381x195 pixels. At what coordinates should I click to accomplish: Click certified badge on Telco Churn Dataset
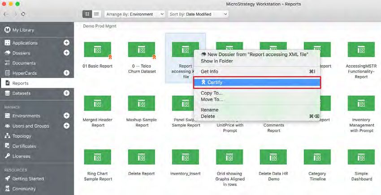pos(154,57)
